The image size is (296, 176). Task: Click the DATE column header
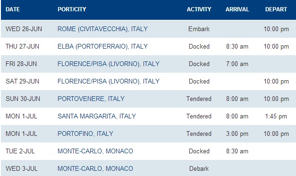[13, 9]
